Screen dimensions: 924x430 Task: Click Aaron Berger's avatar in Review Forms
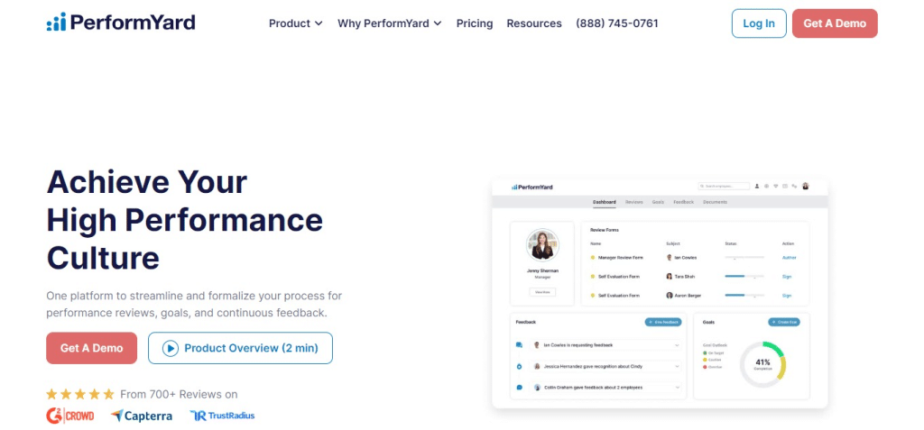tap(669, 296)
